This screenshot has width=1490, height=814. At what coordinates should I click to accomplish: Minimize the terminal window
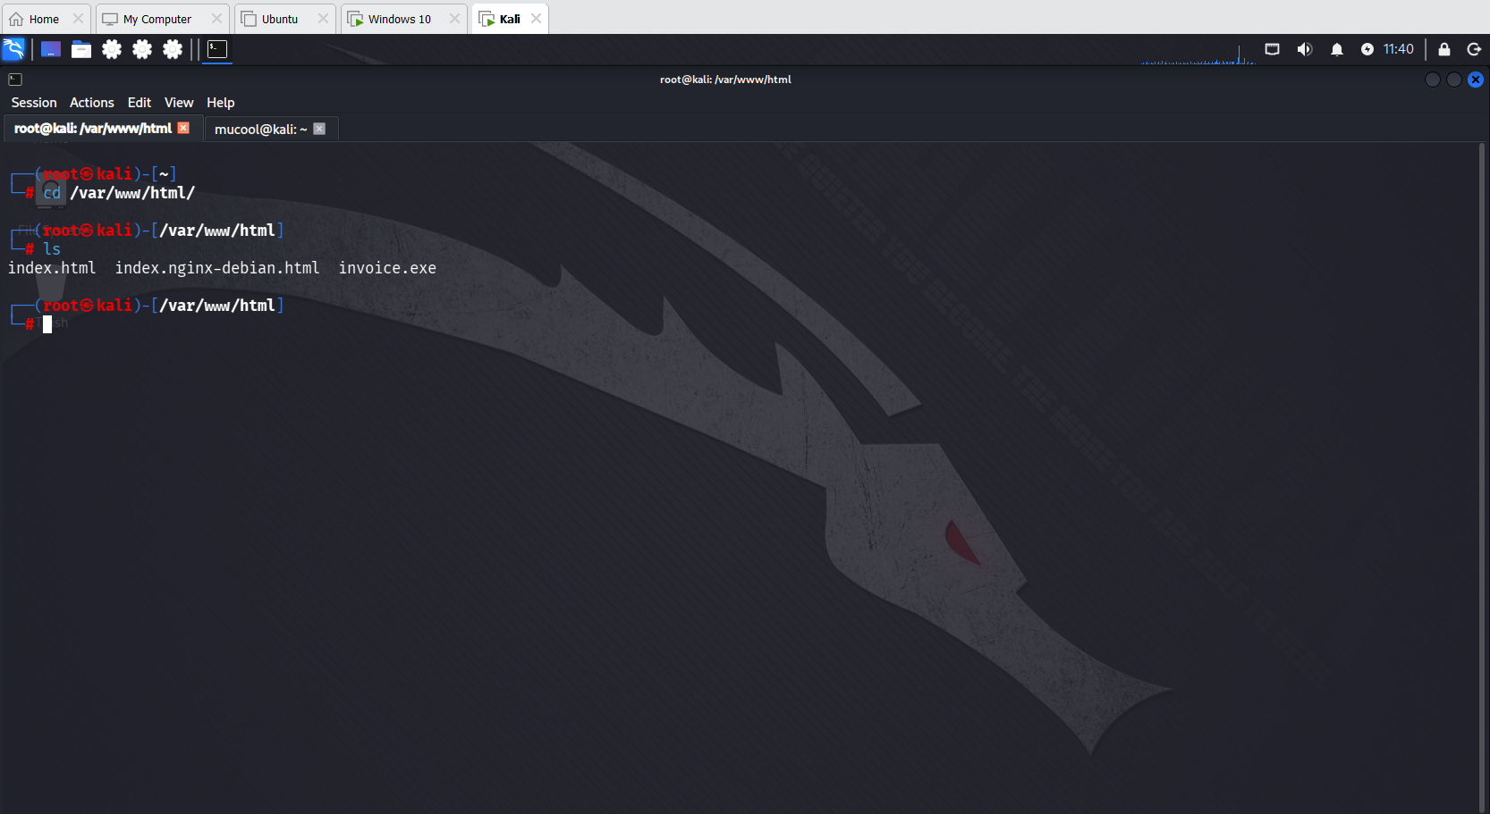[x=1433, y=80]
